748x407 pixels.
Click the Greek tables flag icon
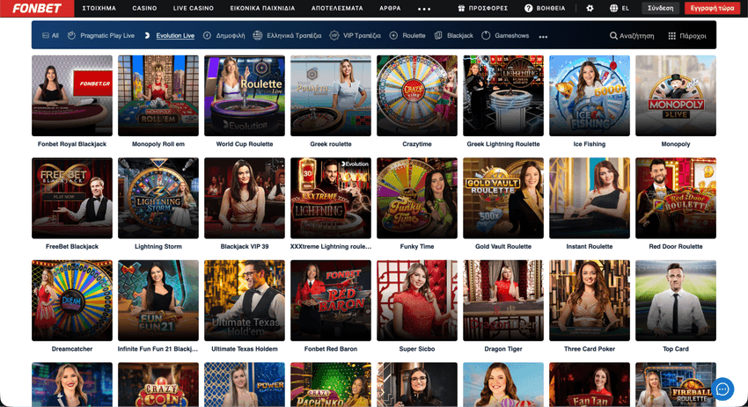coord(258,35)
